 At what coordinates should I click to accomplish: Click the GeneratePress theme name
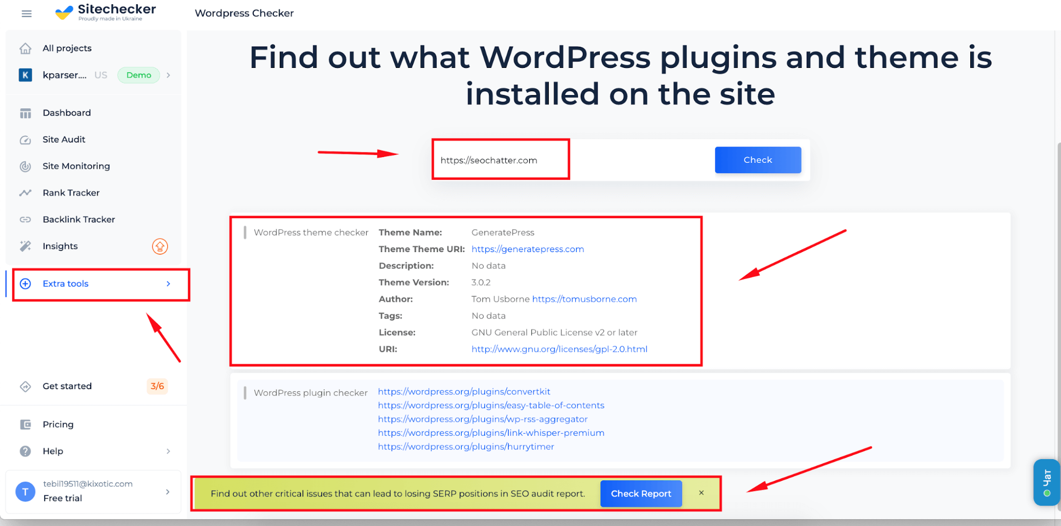503,232
